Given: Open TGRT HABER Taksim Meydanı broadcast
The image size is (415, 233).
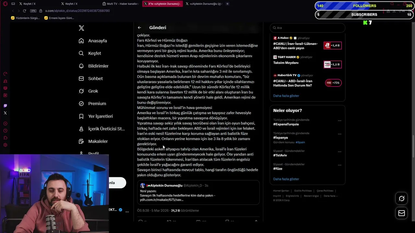Looking at the screenshot, I should tap(307, 61).
